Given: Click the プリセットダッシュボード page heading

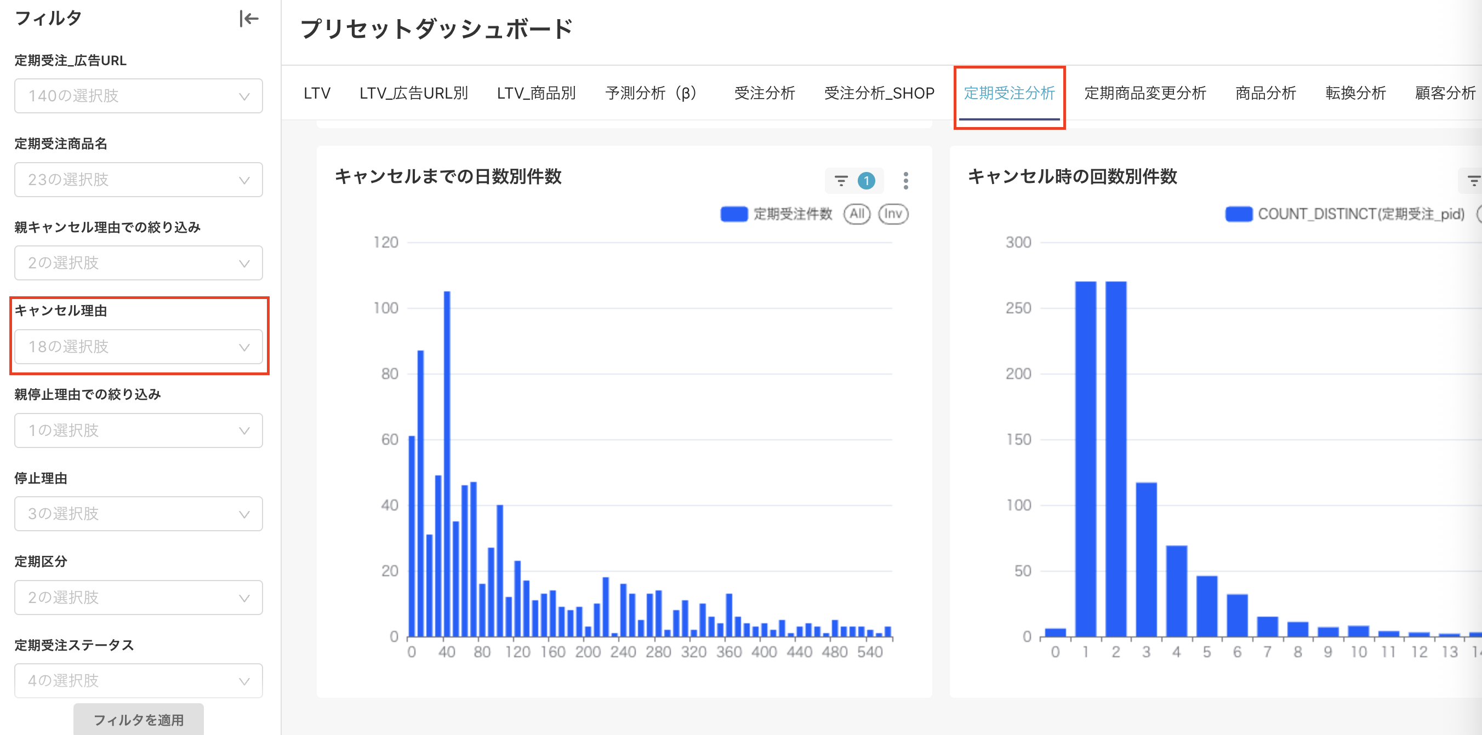Looking at the screenshot, I should point(437,29).
